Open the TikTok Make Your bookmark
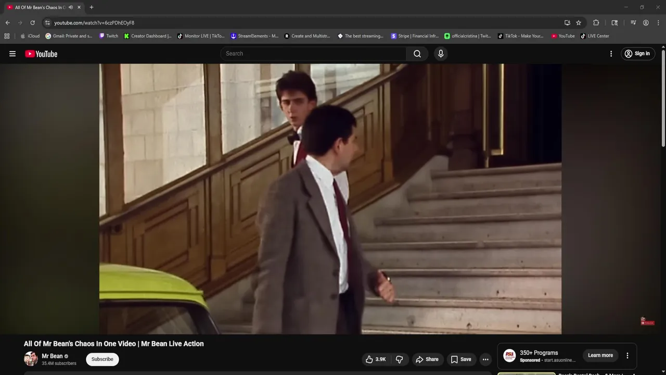 pos(520,36)
